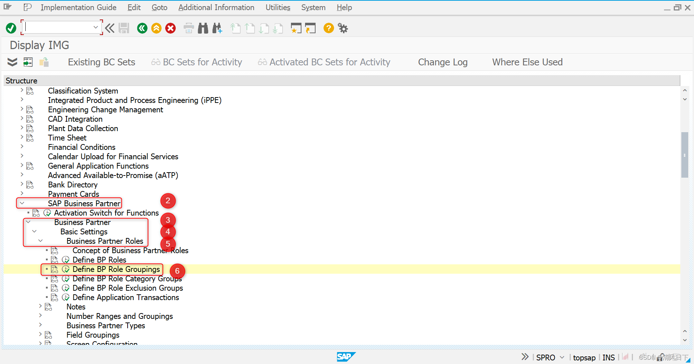The height and width of the screenshot is (364, 694).
Task: Click the execute clock icon for Define BP Roles
Action: pyautogui.click(x=66, y=260)
